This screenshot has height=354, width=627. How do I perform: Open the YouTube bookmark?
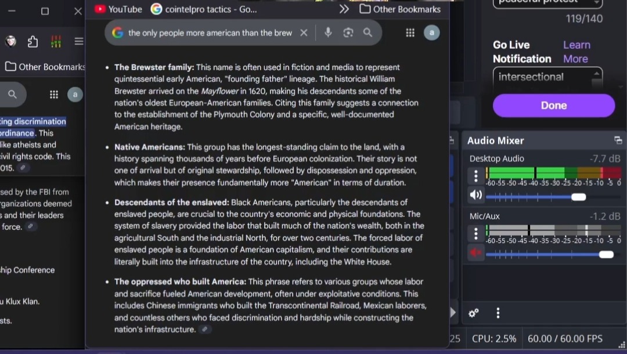tap(118, 9)
